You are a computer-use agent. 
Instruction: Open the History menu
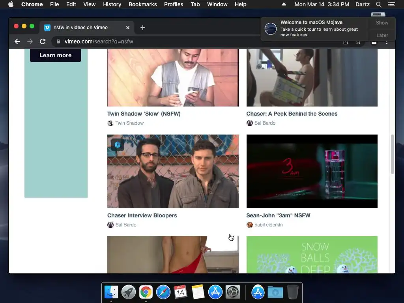112,4
